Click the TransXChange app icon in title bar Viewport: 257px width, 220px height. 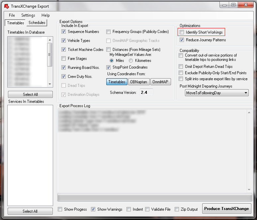click(7, 6)
